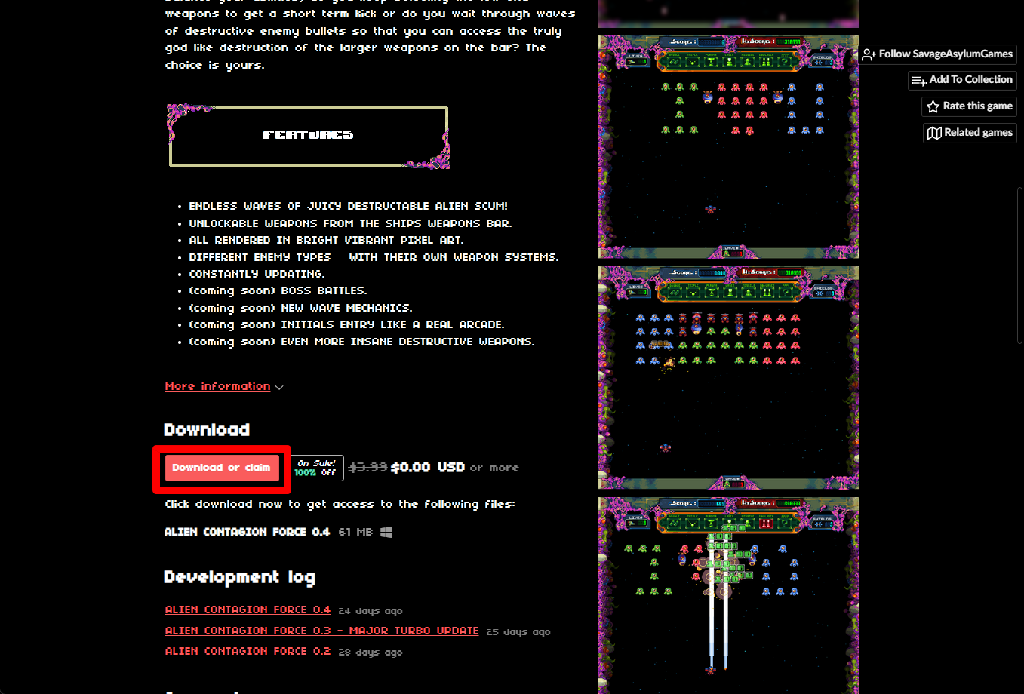Click the Development log heading
This screenshot has width=1024, height=694.
(x=239, y=577)
